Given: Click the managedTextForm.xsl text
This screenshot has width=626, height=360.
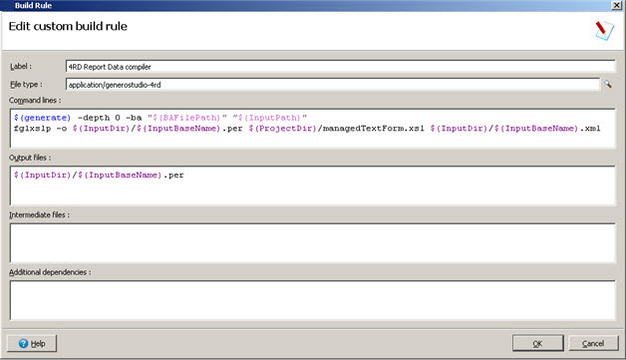Looking at the screenshot, I should click(x=373, y=129).
